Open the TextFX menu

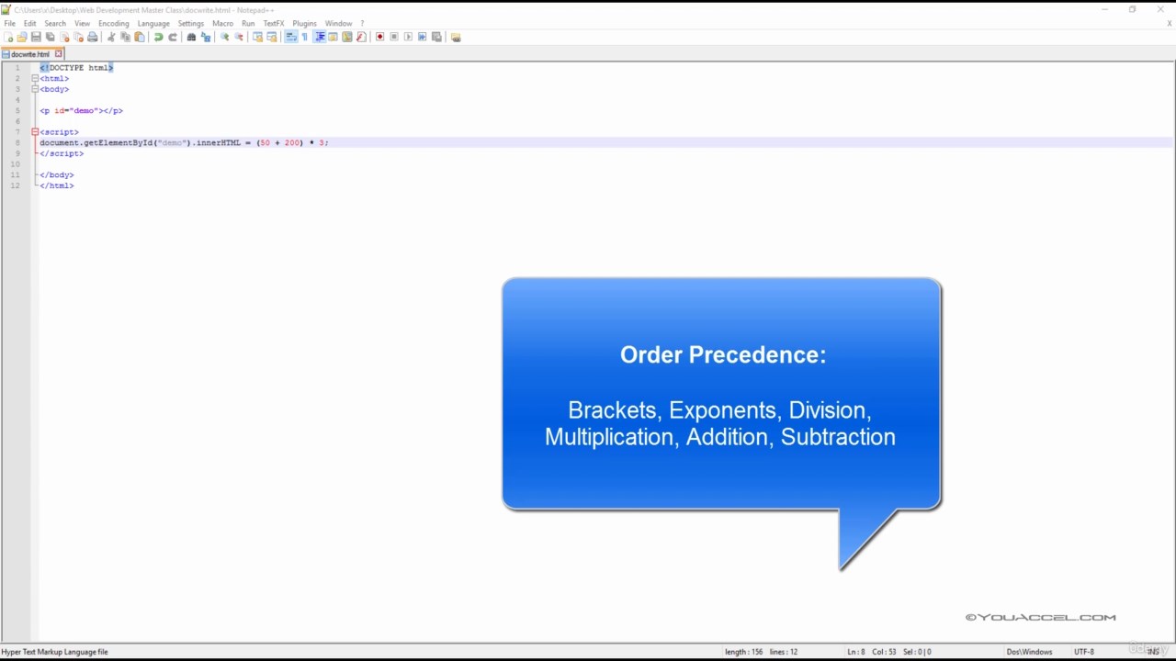(274, 23)
